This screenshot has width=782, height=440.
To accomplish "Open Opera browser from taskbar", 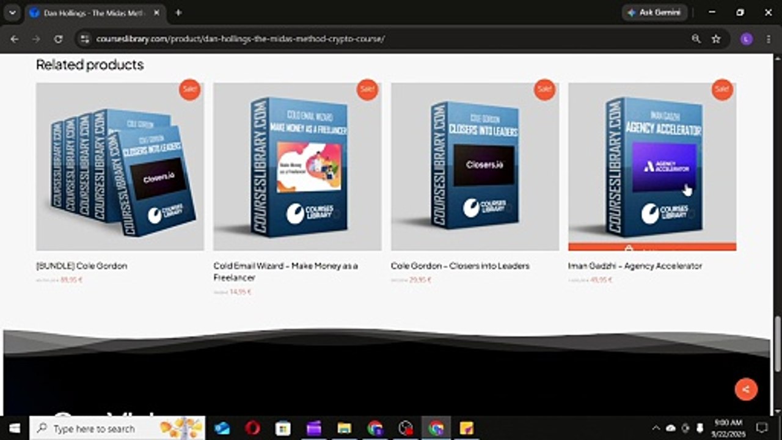I will point(253,428).
